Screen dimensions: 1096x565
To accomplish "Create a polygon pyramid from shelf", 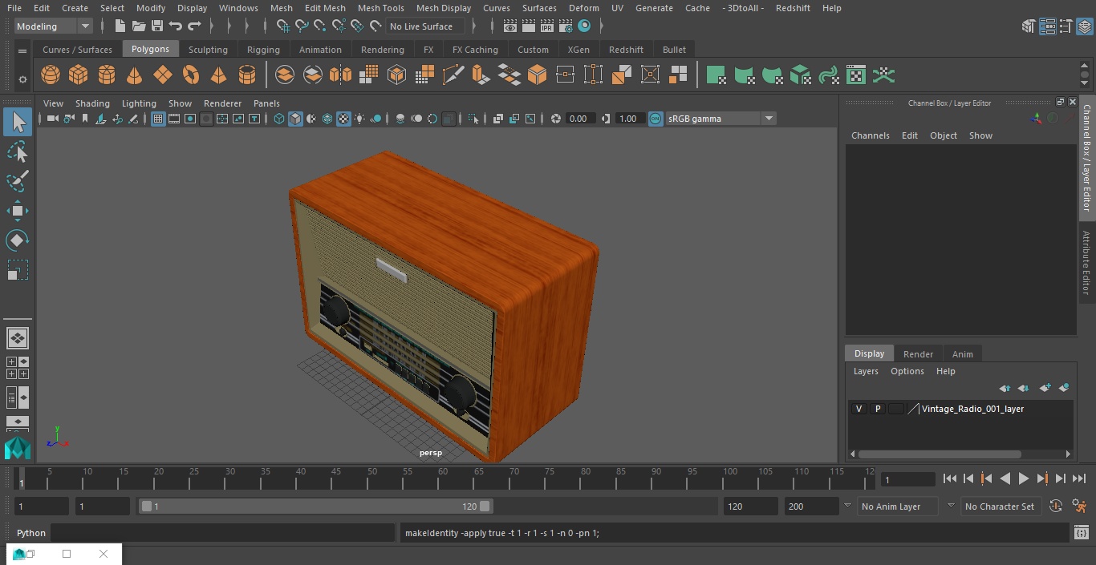I will pyautogui.click(x=218, y=75).
